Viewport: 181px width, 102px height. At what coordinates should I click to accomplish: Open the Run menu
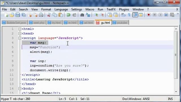point(100,9)
